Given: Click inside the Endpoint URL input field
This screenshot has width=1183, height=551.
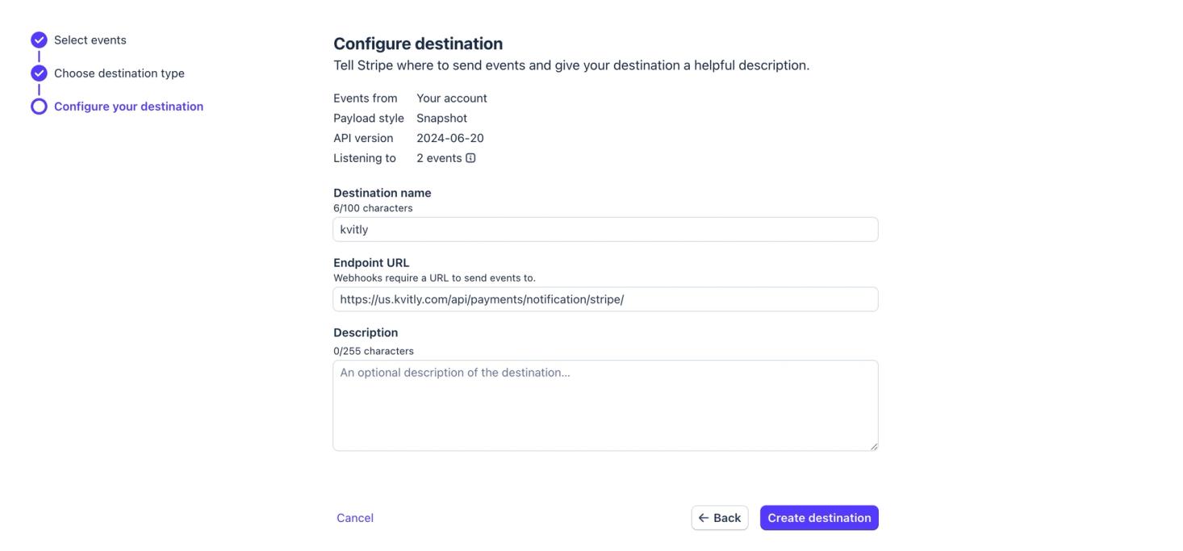Looking at the screenshot, I should (x=605, y=299).
